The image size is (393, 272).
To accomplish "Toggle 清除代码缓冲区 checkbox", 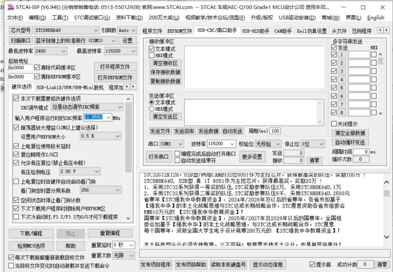I will 37,67.
